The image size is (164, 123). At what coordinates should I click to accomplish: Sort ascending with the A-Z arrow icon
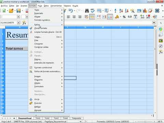coord(121,11)
